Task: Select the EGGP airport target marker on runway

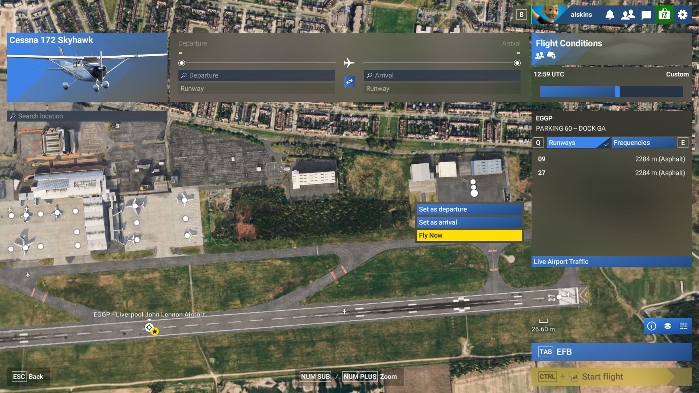Action: click(149, 327)
